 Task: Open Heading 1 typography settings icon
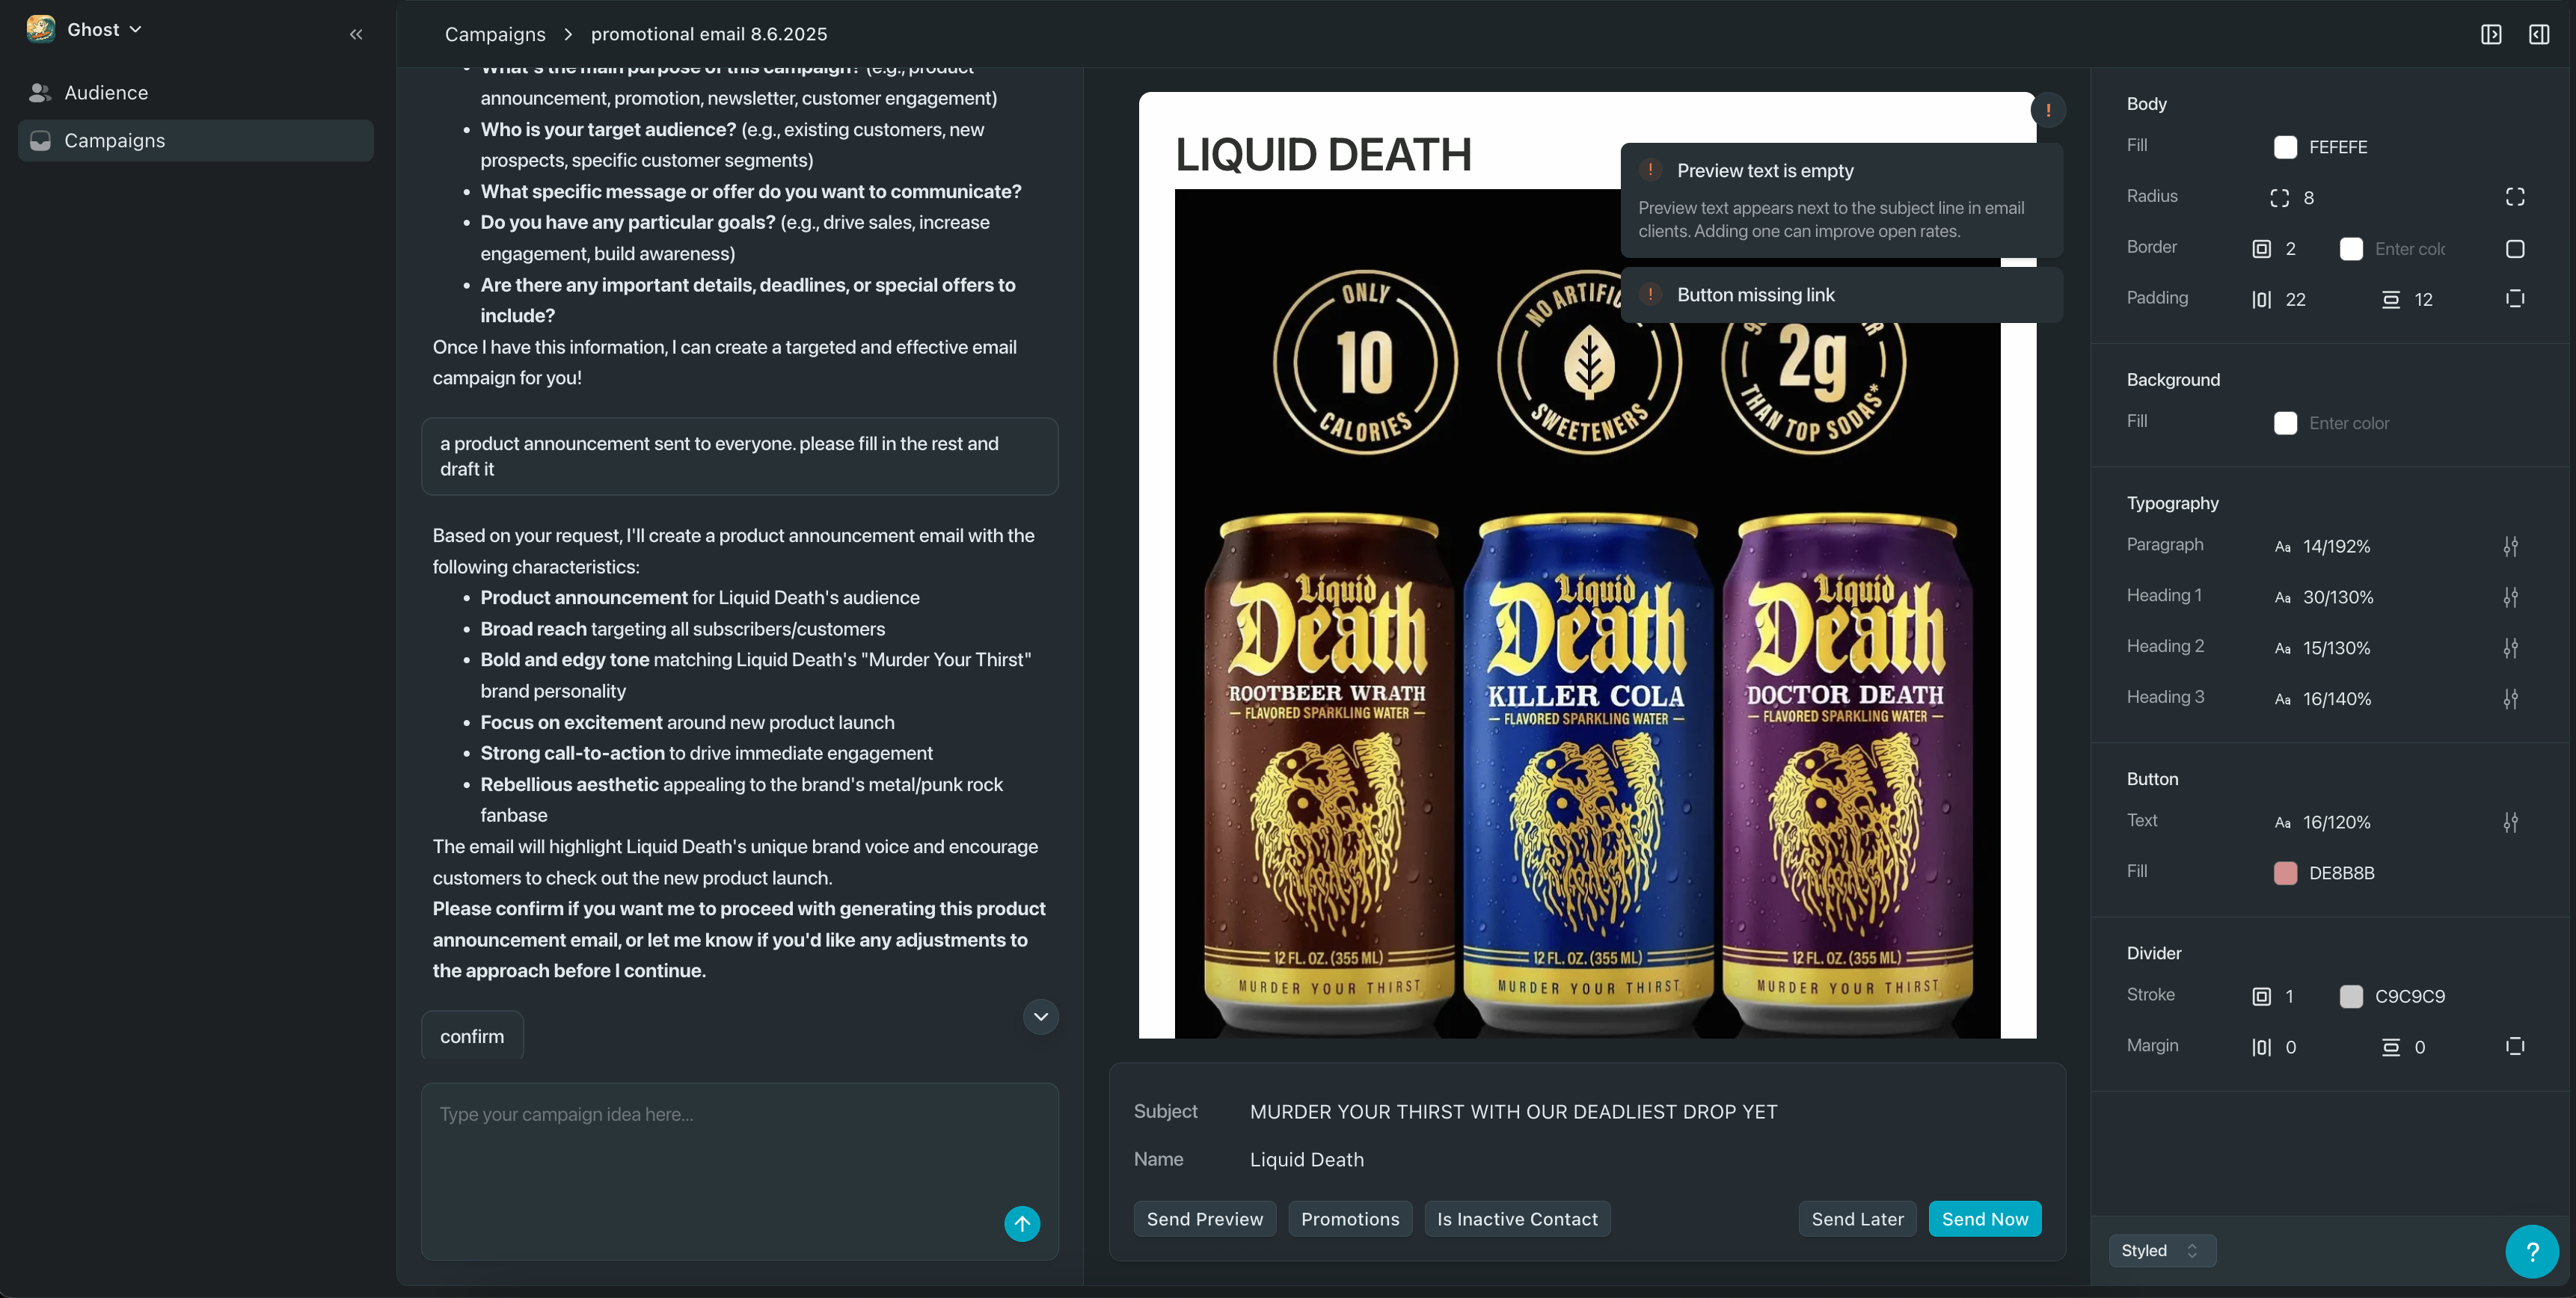(x=2510, y=597)
